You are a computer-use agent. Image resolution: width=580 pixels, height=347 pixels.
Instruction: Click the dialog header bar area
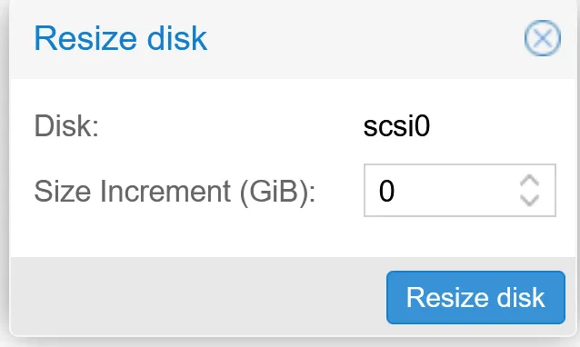(x=292, y=39)
